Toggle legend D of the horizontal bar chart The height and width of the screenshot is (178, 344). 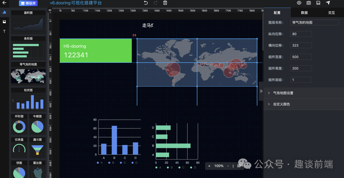tap(193, 168)
